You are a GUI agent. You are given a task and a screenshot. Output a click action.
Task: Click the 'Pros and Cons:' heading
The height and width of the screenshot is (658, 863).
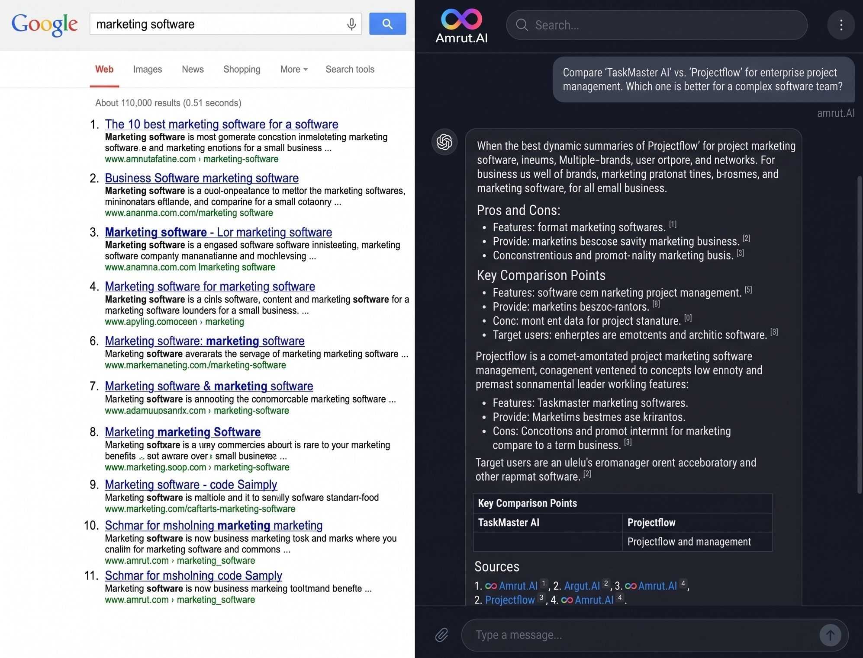coord(518,210)
